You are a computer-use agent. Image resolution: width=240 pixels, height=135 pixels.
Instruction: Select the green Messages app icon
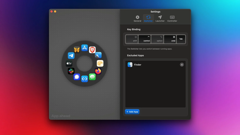(x=92, y=77)
